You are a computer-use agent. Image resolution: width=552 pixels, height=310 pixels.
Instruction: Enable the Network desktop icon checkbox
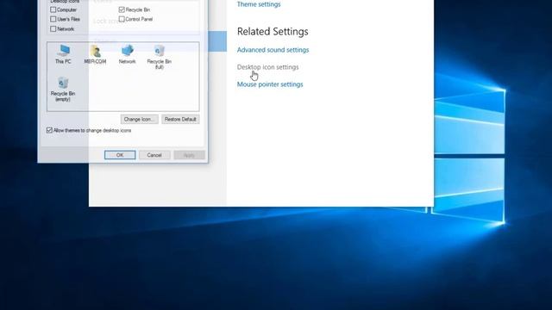tap(53, 28)
